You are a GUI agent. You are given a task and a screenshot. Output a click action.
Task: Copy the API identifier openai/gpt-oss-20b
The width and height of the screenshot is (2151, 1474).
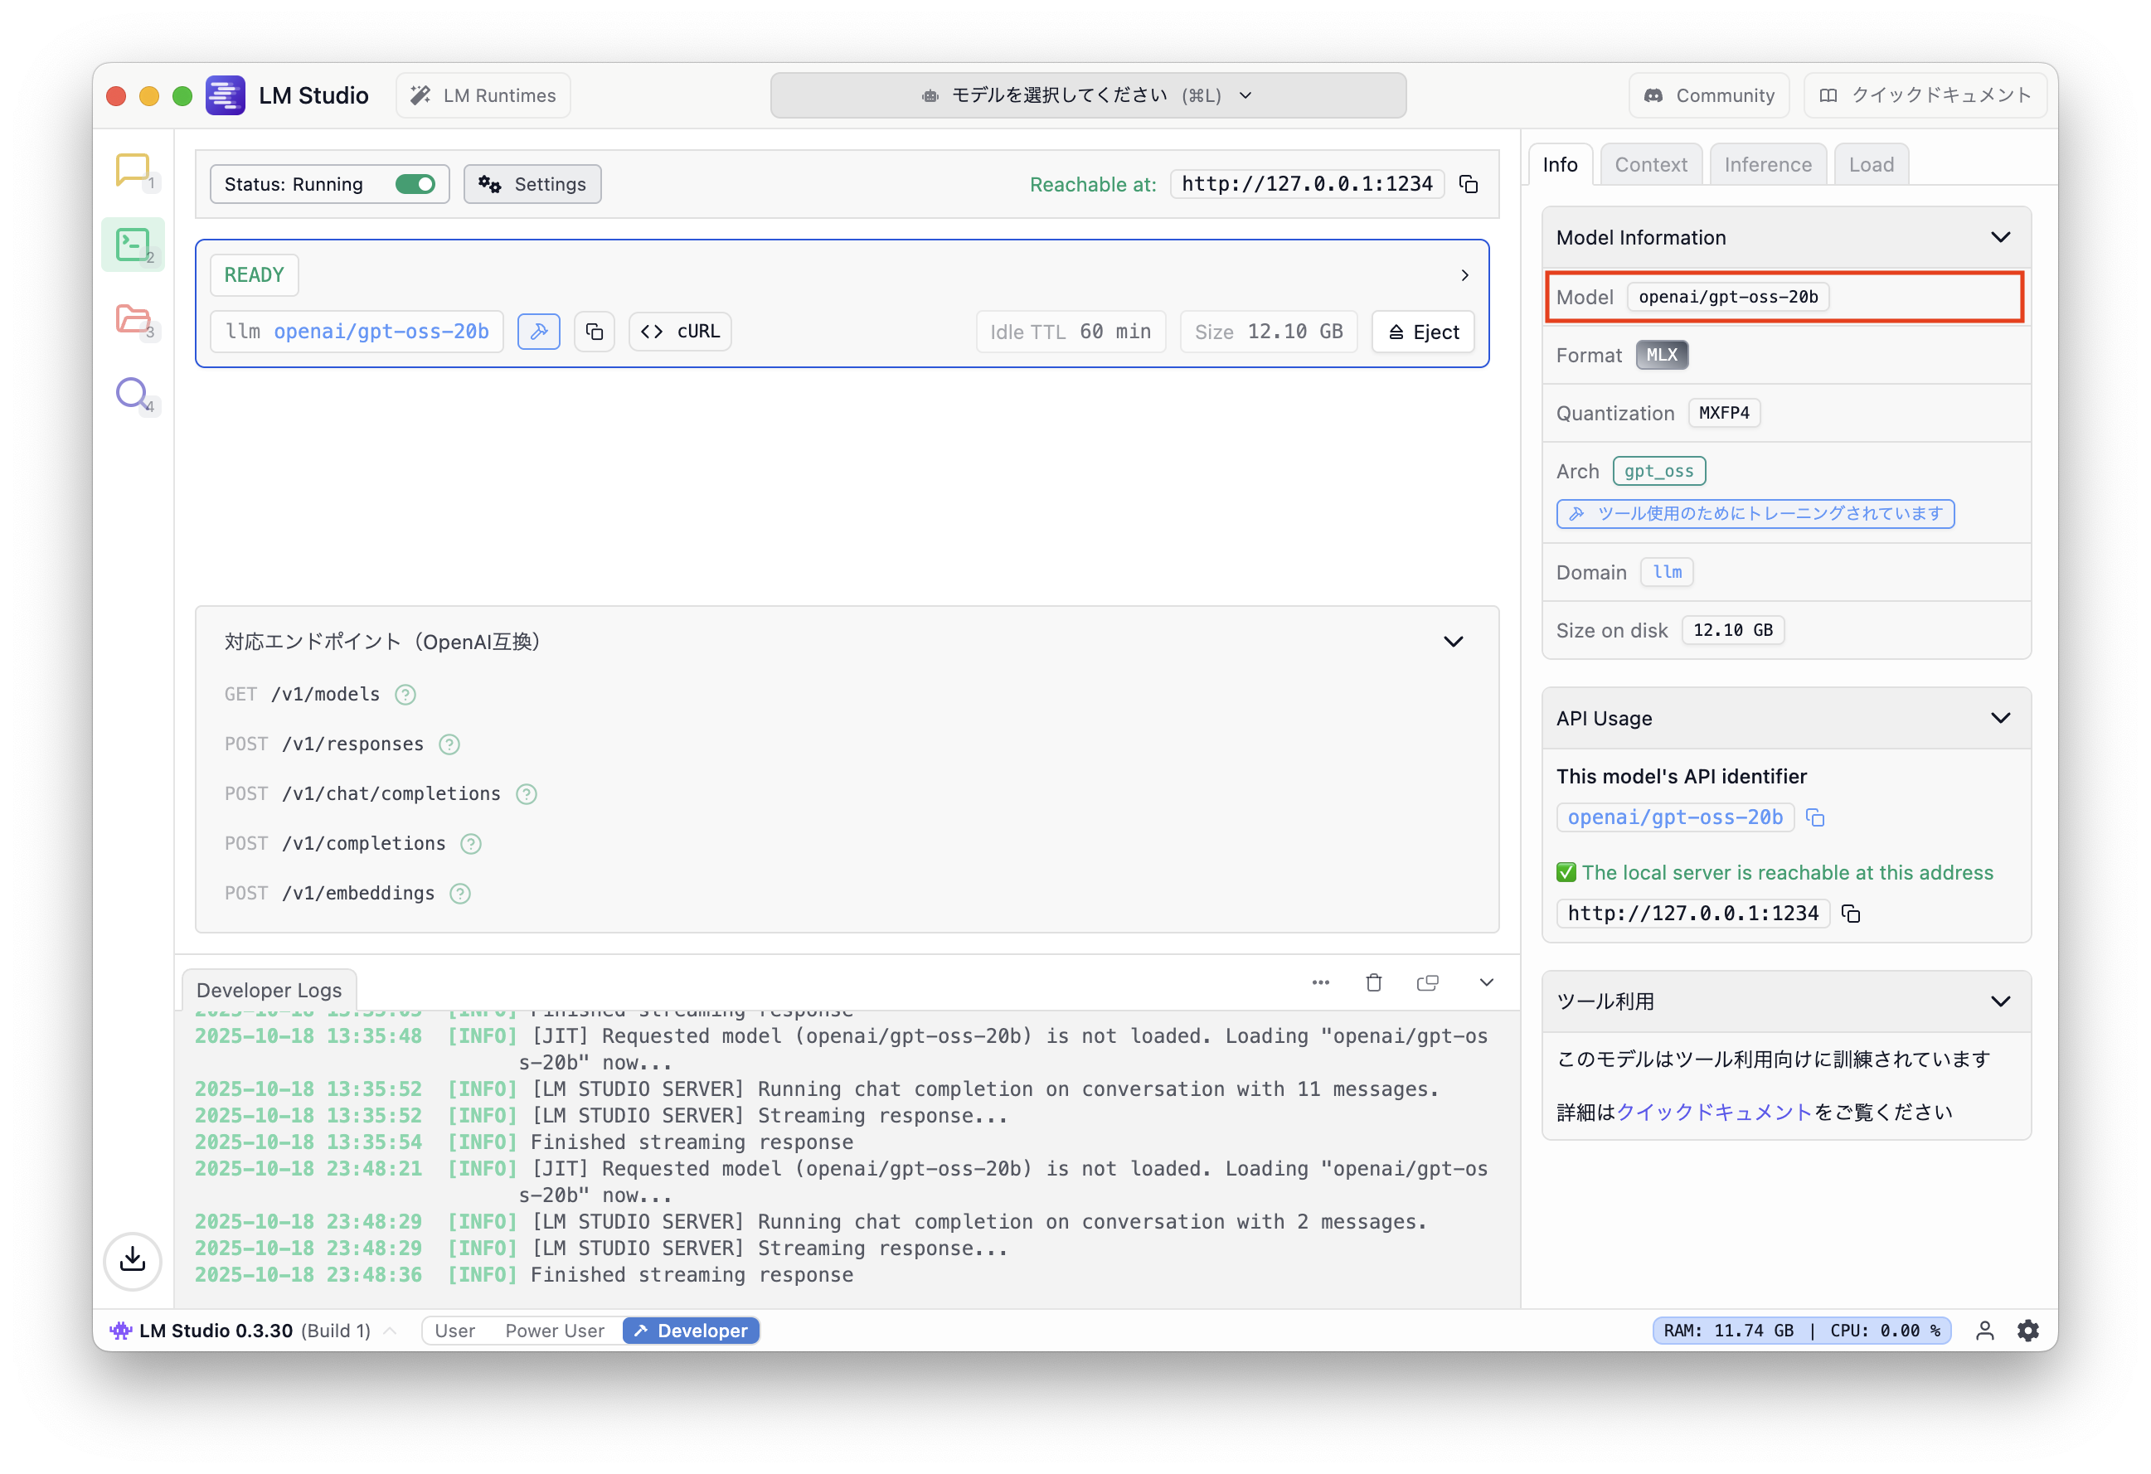(x=1815, y=818)
